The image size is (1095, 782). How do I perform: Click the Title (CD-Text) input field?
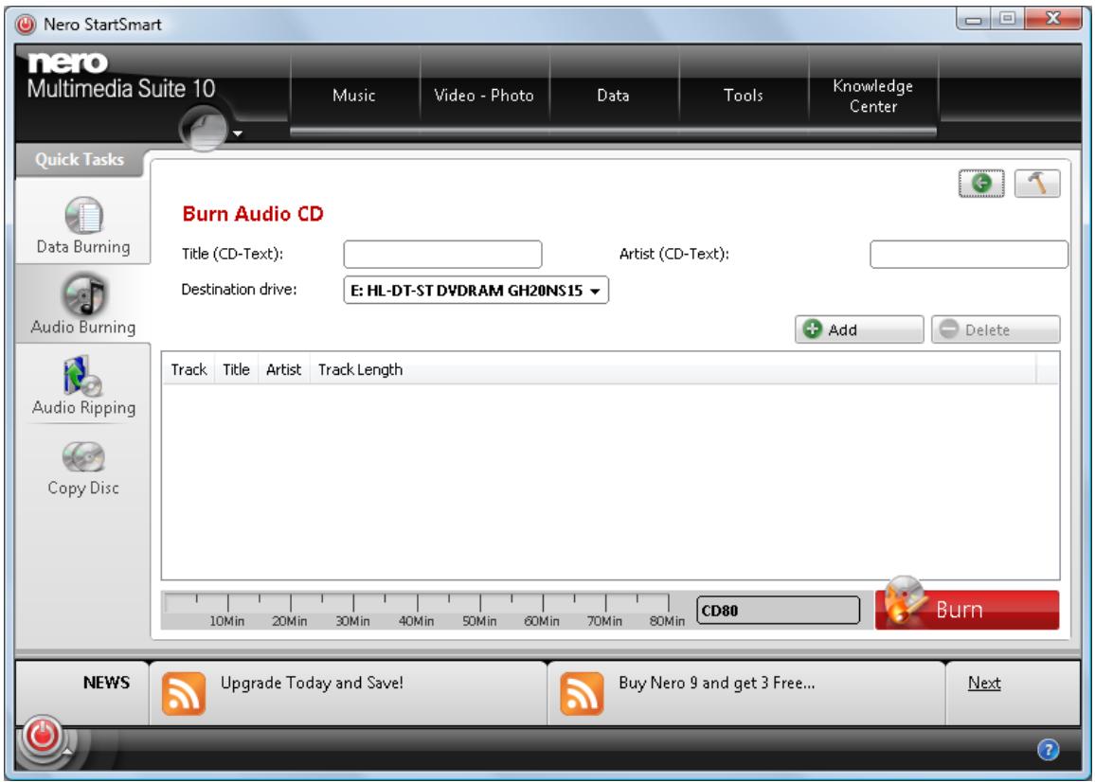442,254
